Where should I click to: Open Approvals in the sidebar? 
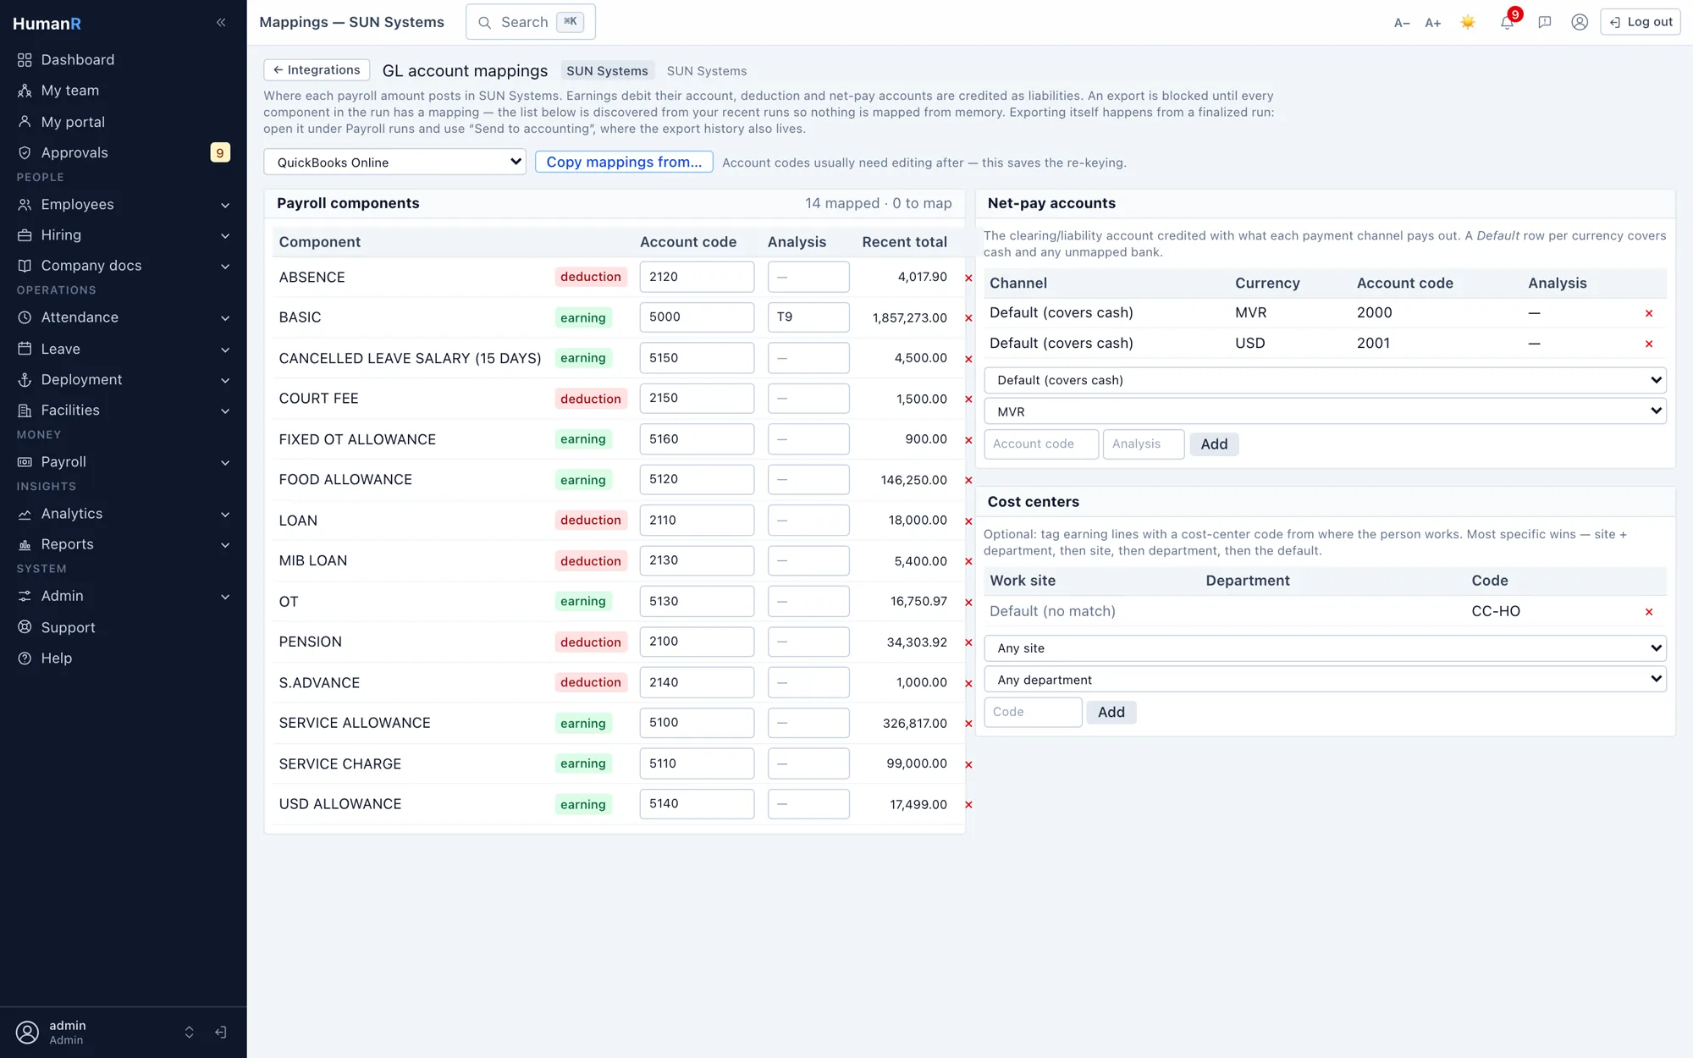click(x=124, y=152)
